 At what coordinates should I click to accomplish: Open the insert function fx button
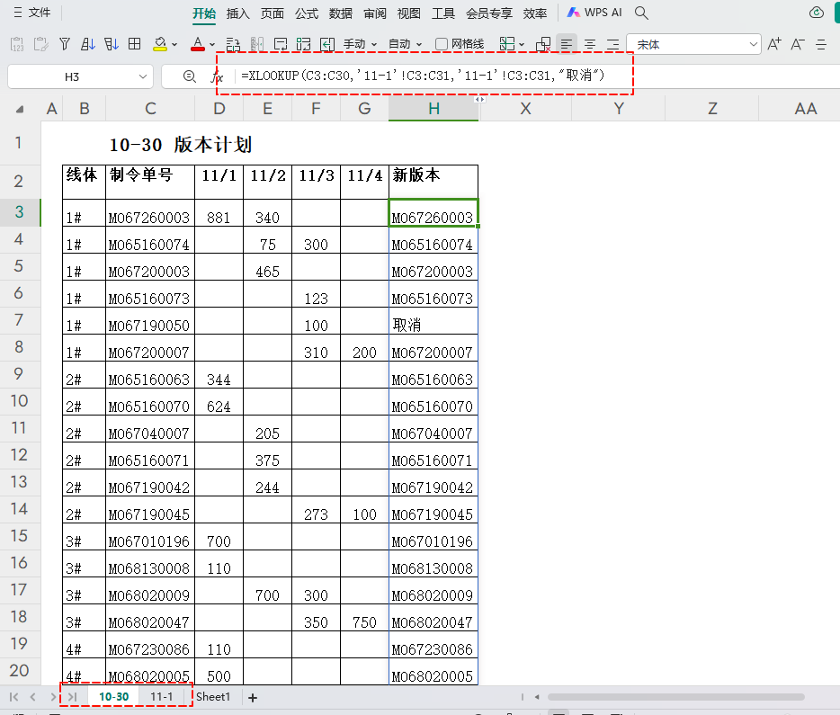[x=217, y=76]
